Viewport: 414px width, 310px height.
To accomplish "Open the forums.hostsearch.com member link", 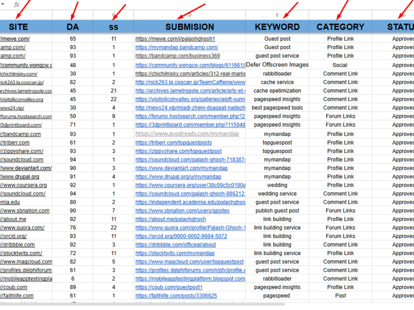I will [x=190, y=116].
